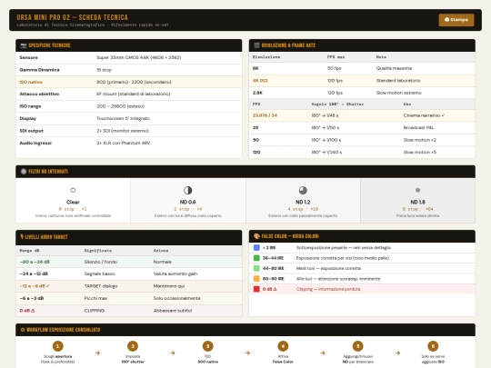Image resolution: width=491 pixels, height=368 pixels.
Task: Click workflow step 1 circle
Action: click(57, 346)
